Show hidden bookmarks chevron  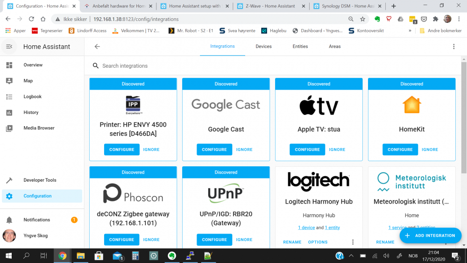point(410,31)
